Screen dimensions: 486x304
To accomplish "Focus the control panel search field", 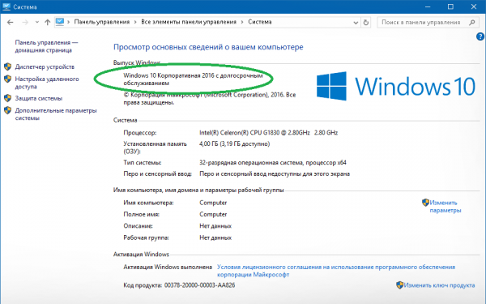I will coord(423,23).
